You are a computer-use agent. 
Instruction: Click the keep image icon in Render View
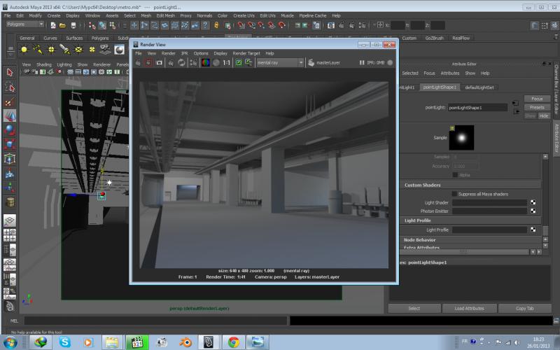coord(239,63)
